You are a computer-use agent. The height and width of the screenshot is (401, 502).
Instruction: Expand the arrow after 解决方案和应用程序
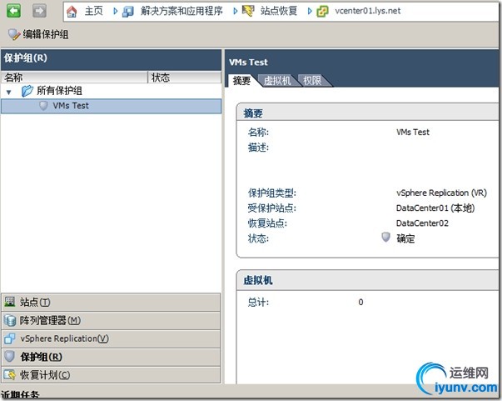[x=236, y=11]
